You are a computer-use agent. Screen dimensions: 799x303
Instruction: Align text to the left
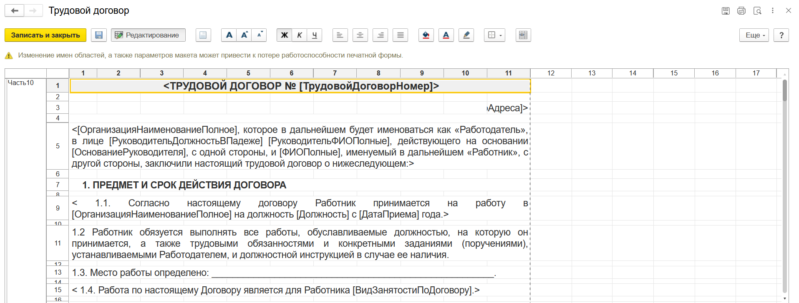[340, 35]
